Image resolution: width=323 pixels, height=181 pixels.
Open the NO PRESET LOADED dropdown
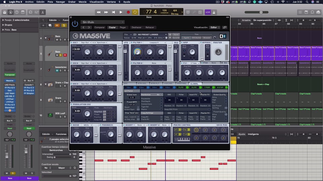(x=152, y=35)
